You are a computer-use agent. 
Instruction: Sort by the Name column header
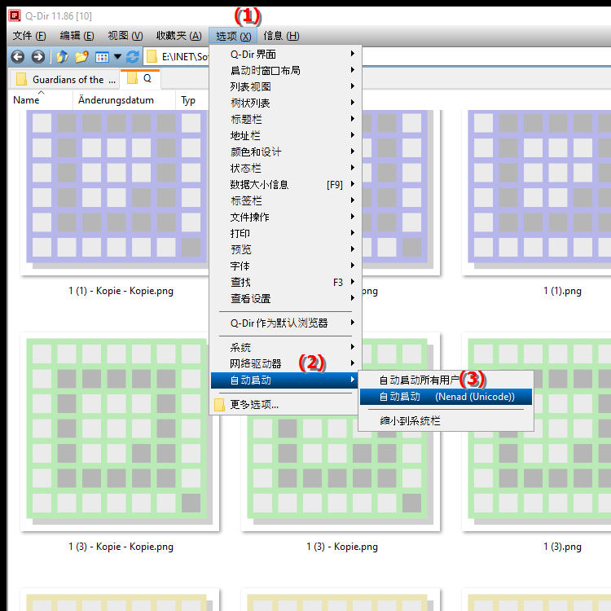[40, 100]
